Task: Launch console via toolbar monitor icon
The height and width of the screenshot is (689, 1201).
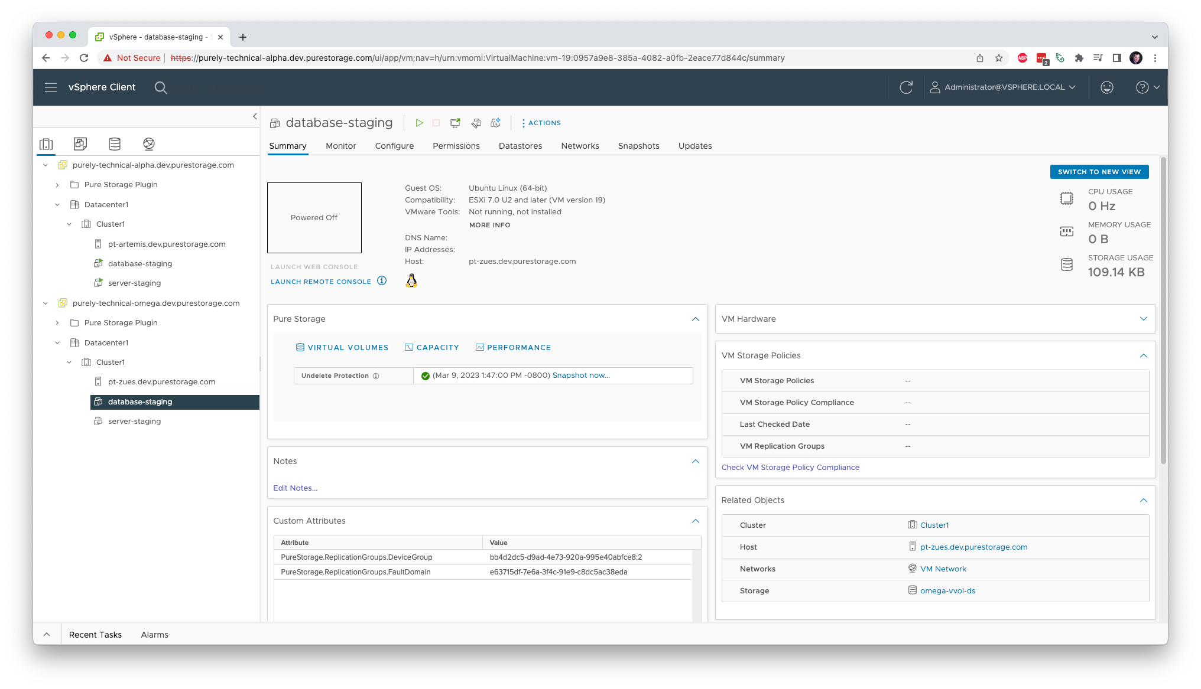Action: pos(455,123)
